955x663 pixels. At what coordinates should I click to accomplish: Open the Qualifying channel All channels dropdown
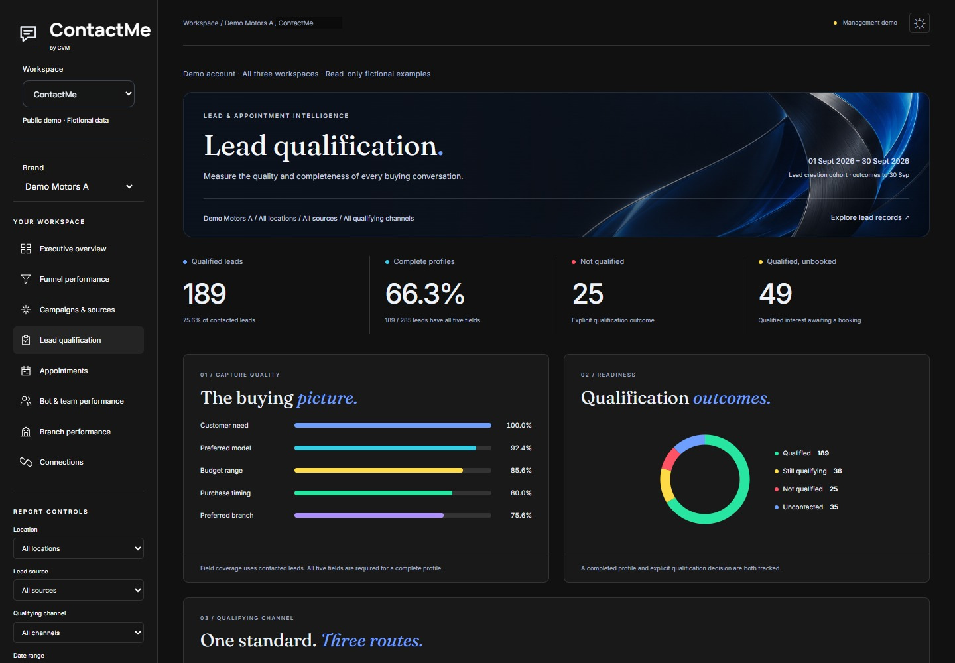(x=78, y=633)
